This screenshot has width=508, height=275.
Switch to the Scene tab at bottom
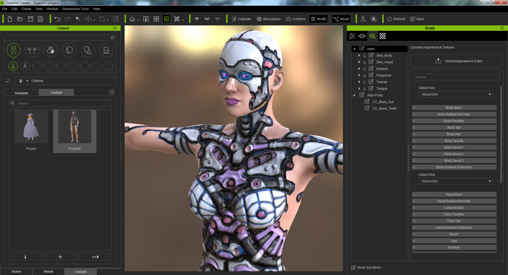[x=16, y=272]
